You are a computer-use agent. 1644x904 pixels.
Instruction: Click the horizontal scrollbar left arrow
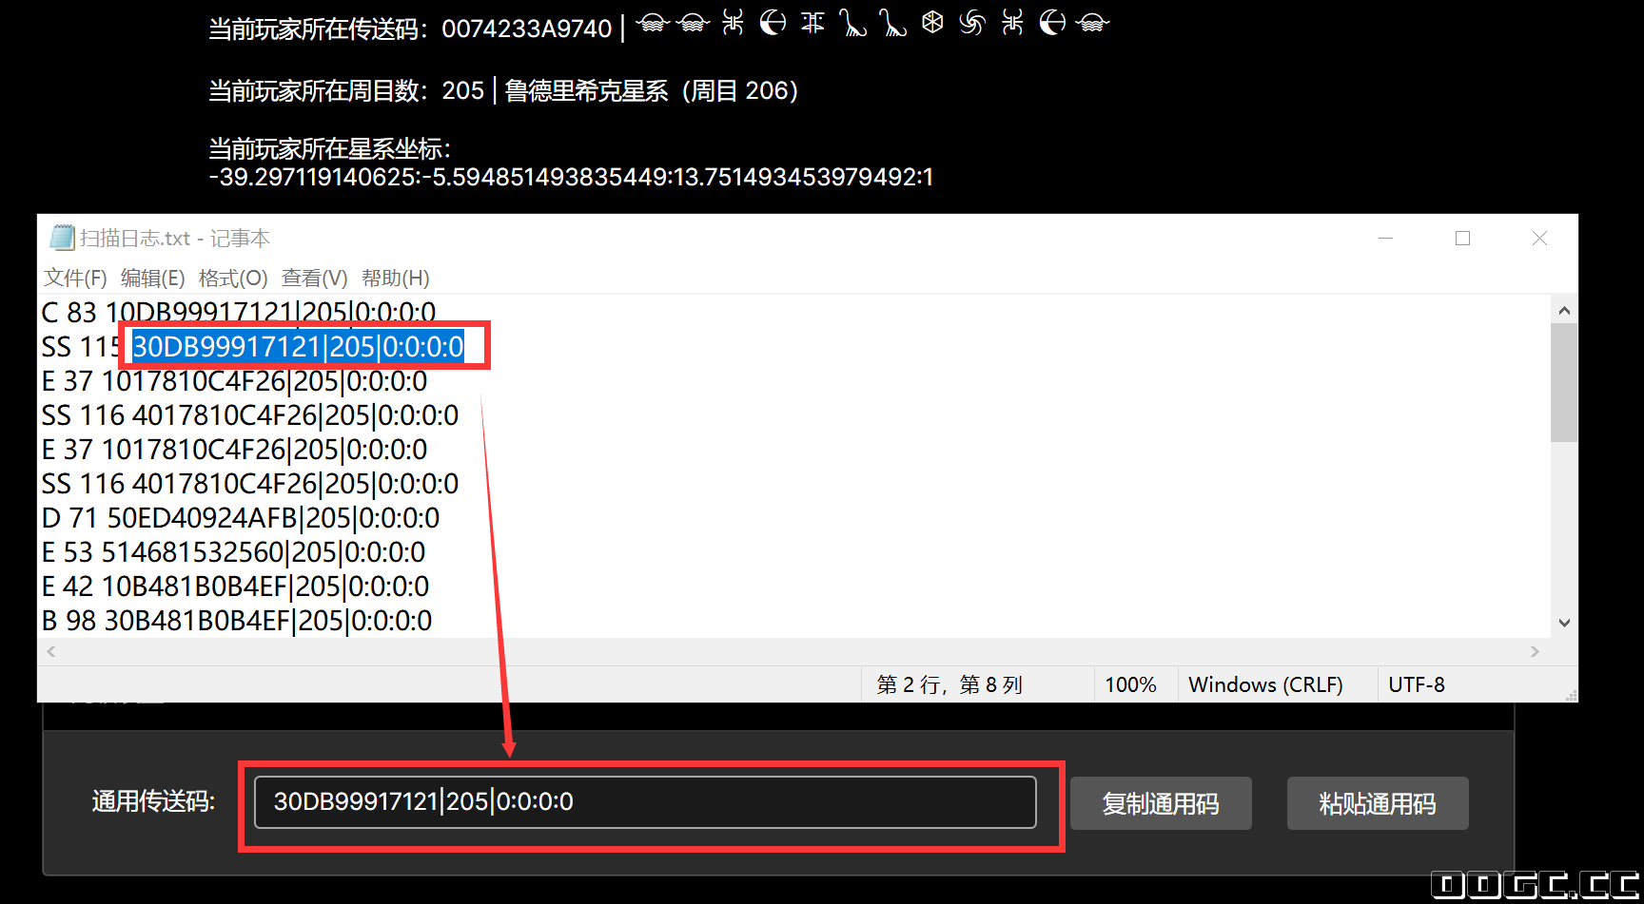click(x=51, y=651)
